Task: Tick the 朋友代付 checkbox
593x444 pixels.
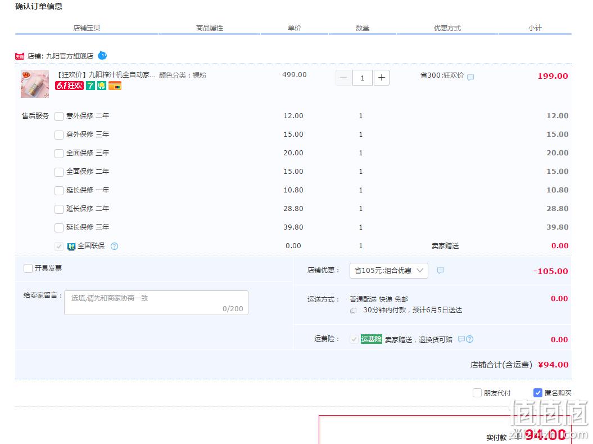Action: (477, 393)
